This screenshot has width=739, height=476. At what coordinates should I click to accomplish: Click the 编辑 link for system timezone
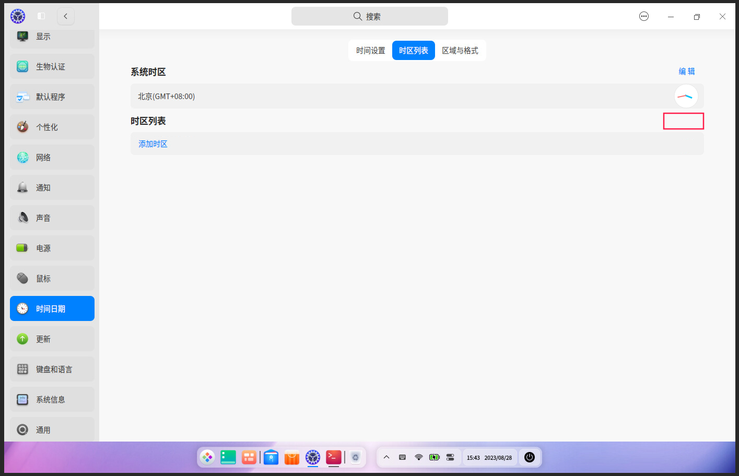pos(688,71)
